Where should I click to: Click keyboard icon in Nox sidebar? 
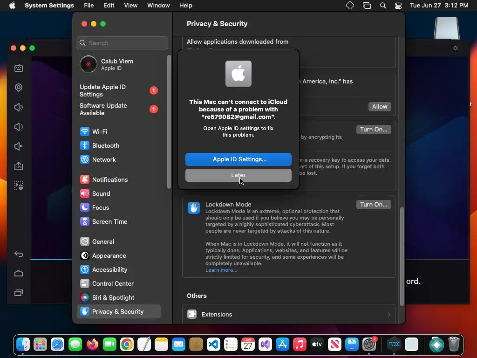pos(19,68)
